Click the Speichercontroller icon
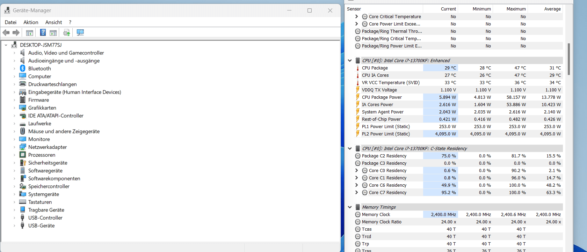 point(23,186)
